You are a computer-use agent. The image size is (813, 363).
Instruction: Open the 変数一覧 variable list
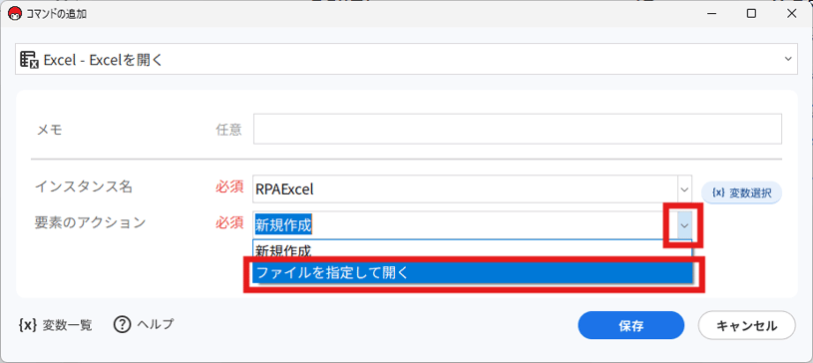click(56, 325)
